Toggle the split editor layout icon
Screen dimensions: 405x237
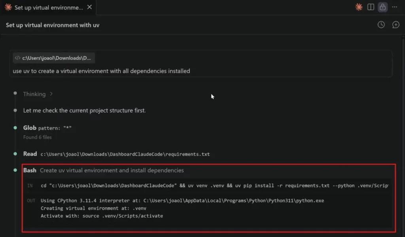371,7
